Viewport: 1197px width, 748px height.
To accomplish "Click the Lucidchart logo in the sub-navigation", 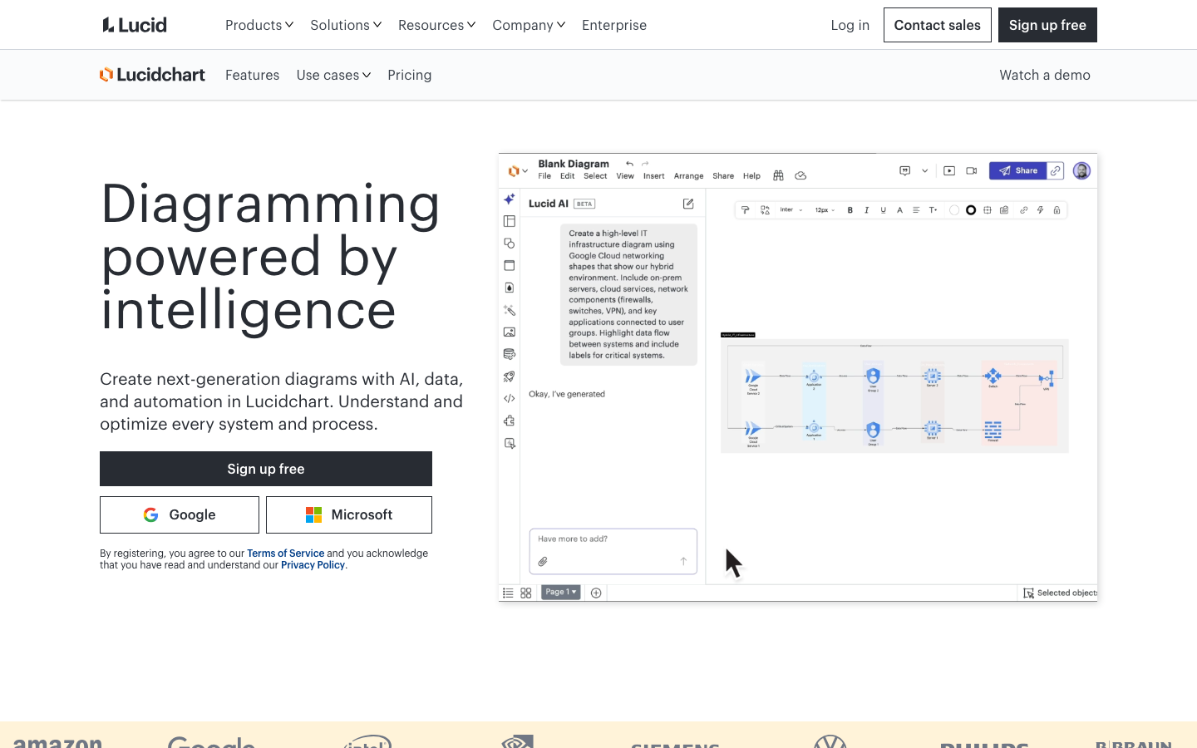I will click(x=152, y=75).
